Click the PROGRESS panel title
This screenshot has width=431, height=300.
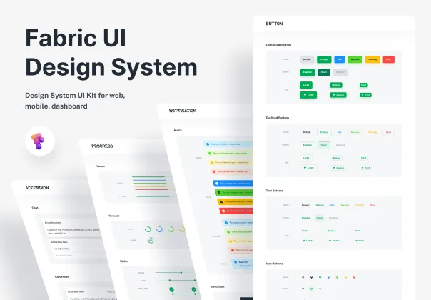(x=102, y=146)
